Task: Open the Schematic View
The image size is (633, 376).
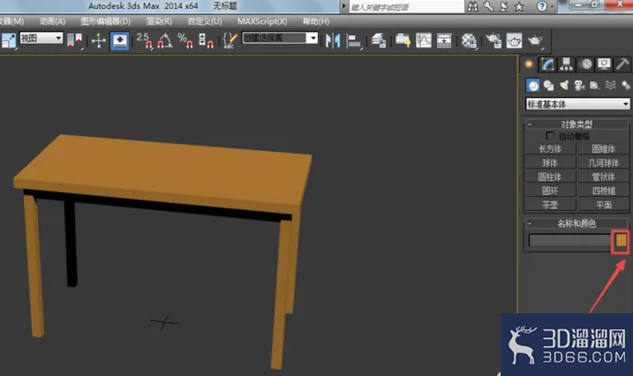Action: 444,41
